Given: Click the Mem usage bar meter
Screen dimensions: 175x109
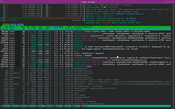Looking at the screenshot, I should tap(43, 18).
